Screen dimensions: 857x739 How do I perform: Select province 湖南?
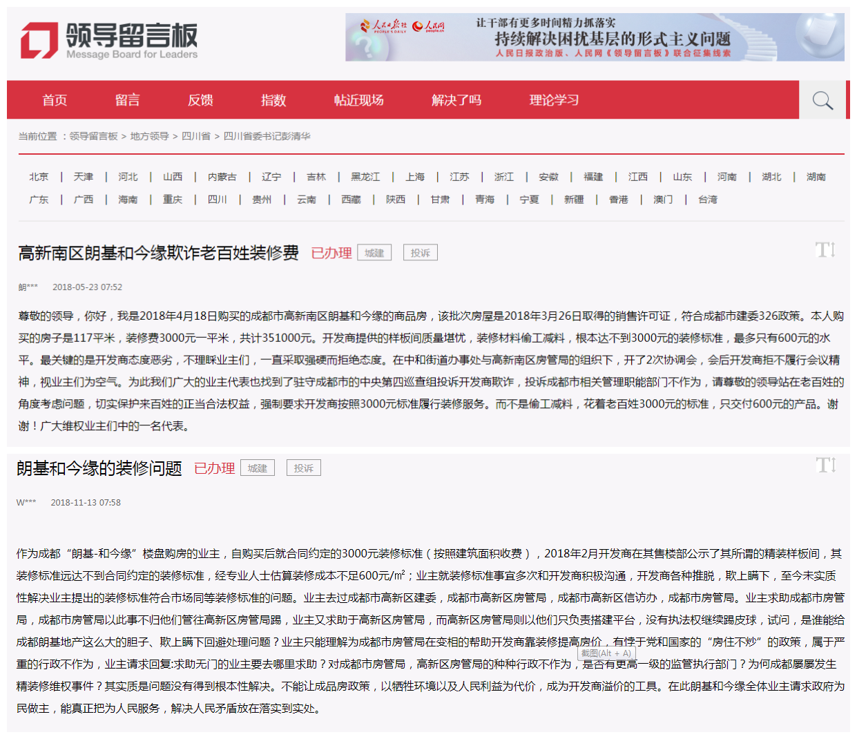pos(816,177)
